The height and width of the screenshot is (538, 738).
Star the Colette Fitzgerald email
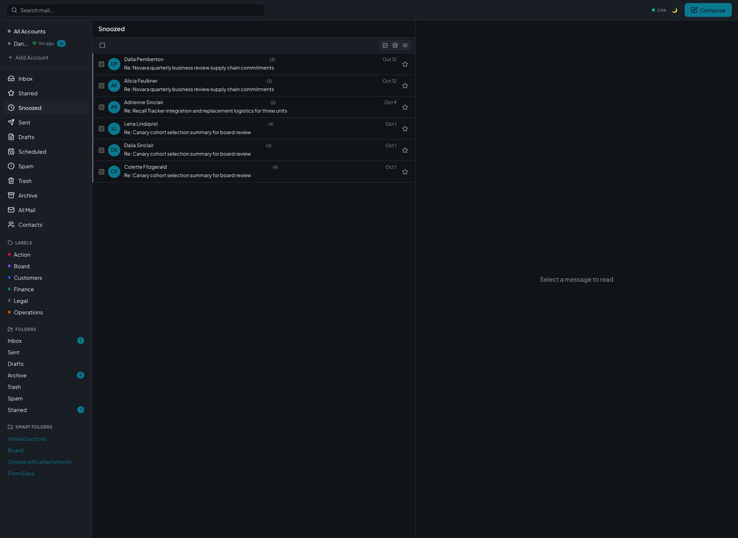pos(405,172)
